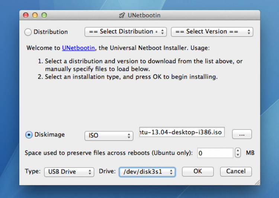The height and width of the screenshot is (198, 279).
Task: Click the UNetbootin title bar icon
Action: tap(122, 15)
